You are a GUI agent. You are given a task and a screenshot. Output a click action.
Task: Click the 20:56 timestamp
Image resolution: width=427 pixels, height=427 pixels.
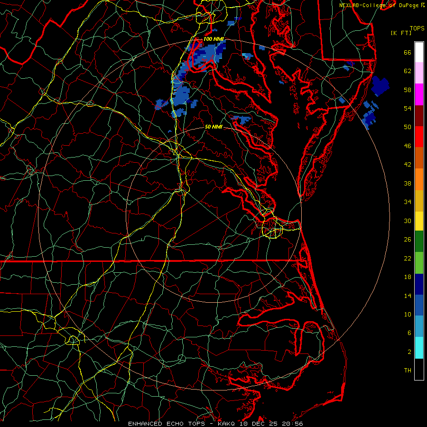tap(294, 424)
